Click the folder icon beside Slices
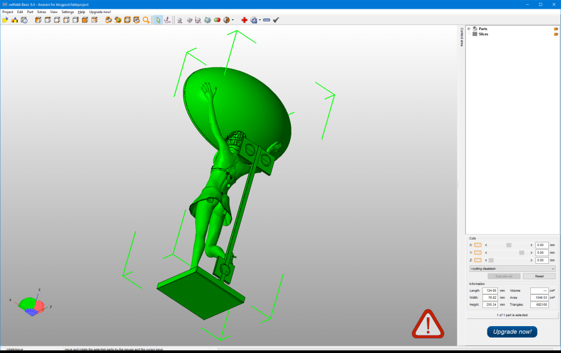Image resolution: width=561 pixels, height=353 pixels. click(556, 34)
